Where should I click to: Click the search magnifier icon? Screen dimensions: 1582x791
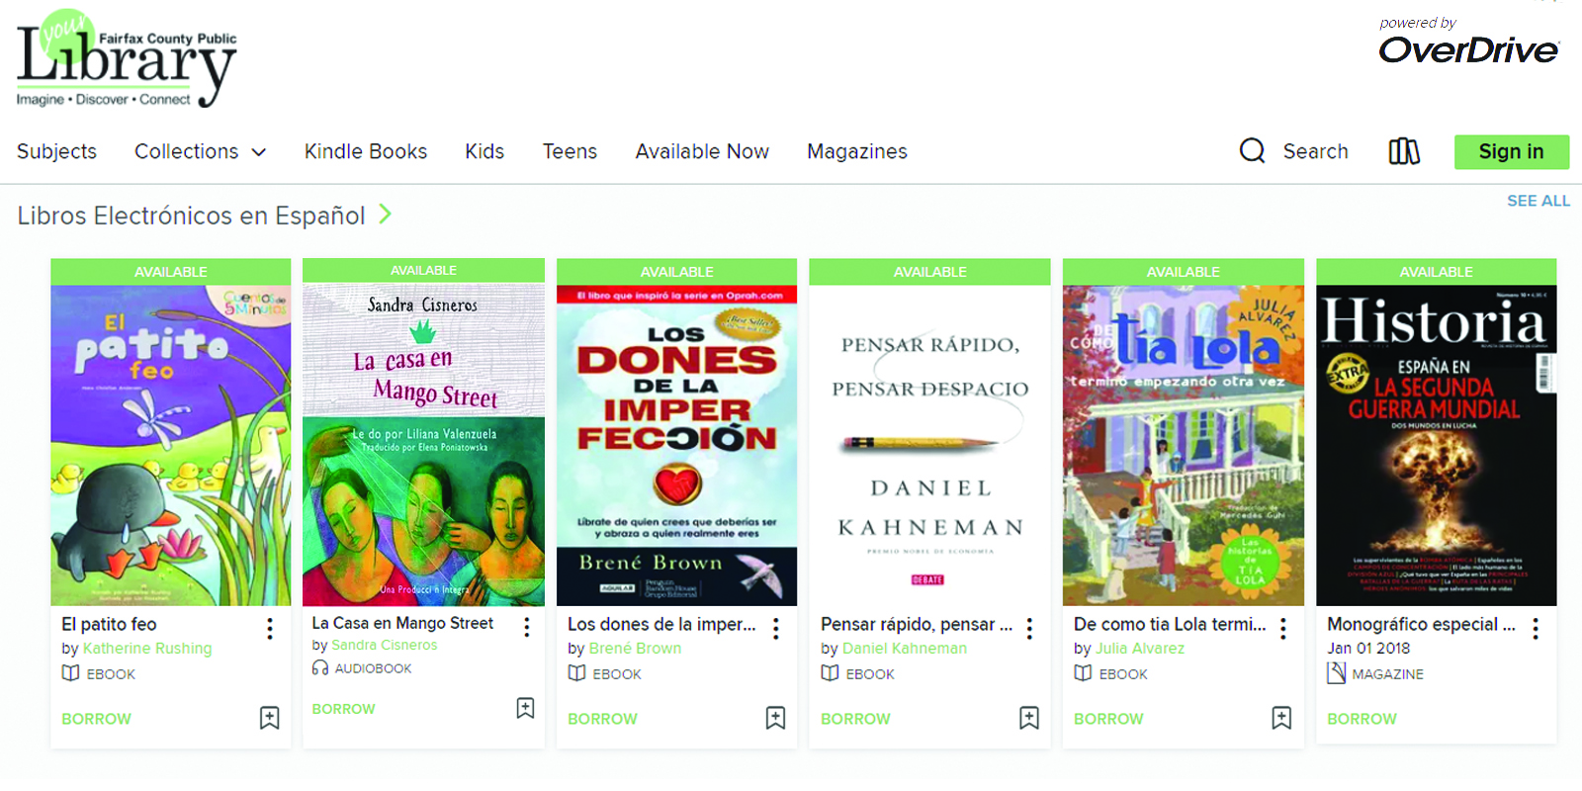1252,150
